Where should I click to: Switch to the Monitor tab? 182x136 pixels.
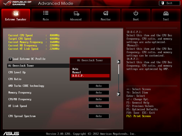pyautogui.click(x=106, y=15)
